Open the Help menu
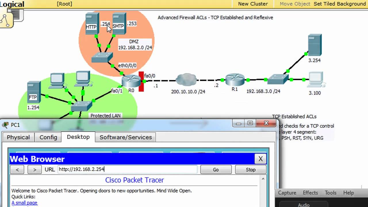 pos(348,193)
